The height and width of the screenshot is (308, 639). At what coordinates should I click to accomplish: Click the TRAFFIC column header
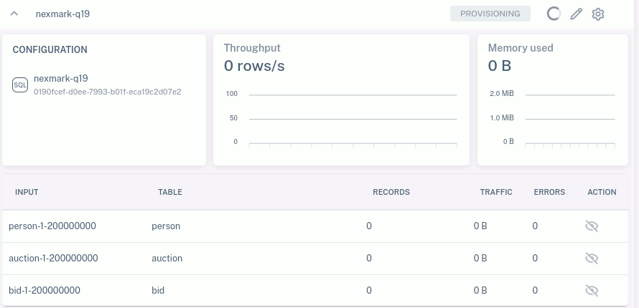pos(496,192)
